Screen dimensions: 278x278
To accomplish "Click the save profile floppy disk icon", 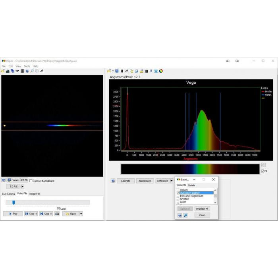I will pyautogui.click(x=117, y=71).
